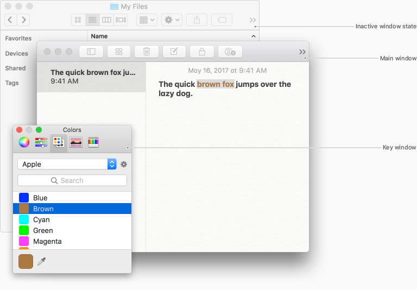Open color wheel picker tab
The height and width of the screenshot is (290, 417).
(24, 142)
